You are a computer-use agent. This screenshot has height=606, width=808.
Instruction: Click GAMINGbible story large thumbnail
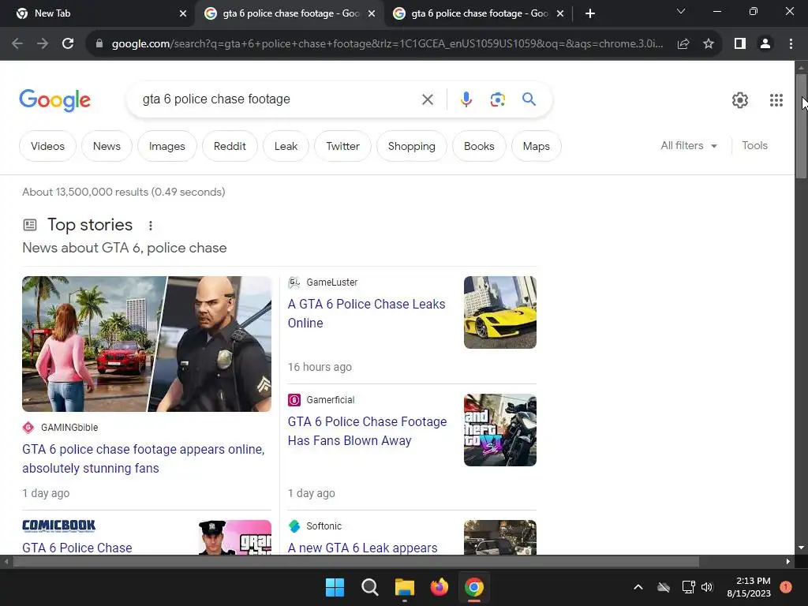[147, 344]
